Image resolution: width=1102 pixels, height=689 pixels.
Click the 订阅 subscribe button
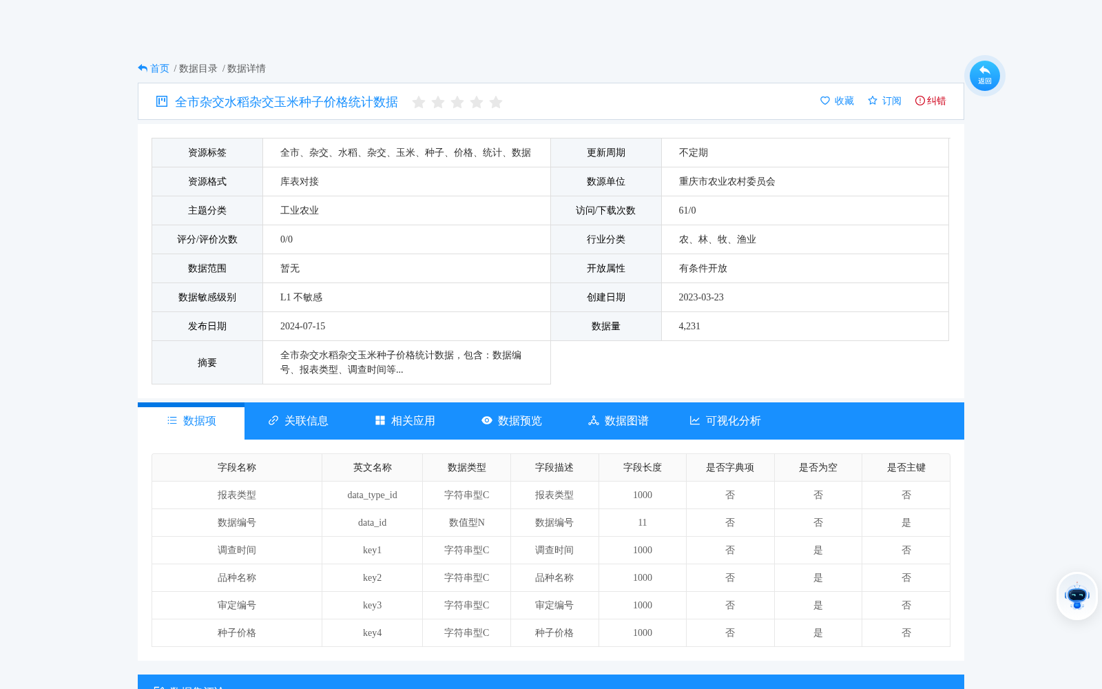coord(884,101)
